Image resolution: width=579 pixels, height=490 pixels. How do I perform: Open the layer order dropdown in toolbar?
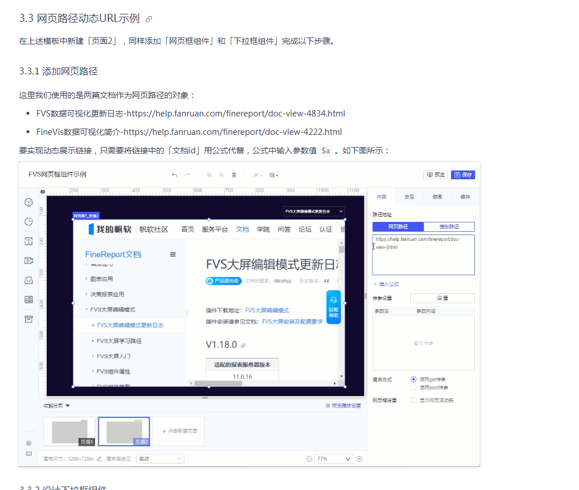274,175
